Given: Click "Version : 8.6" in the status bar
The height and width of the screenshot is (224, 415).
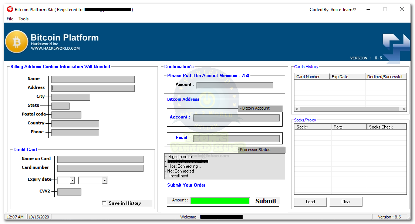Looking at the screenshot, I should click(389, 217).
